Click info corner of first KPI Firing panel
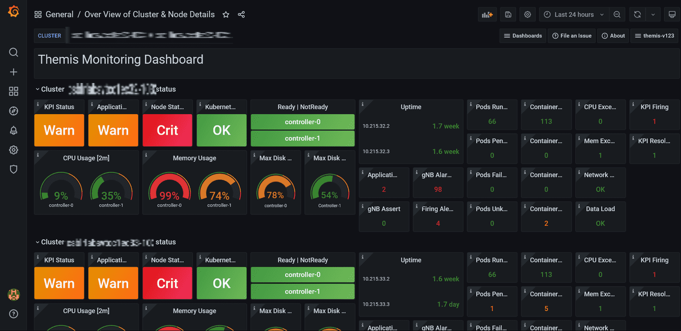681x331 pixels. pos(633,104)
